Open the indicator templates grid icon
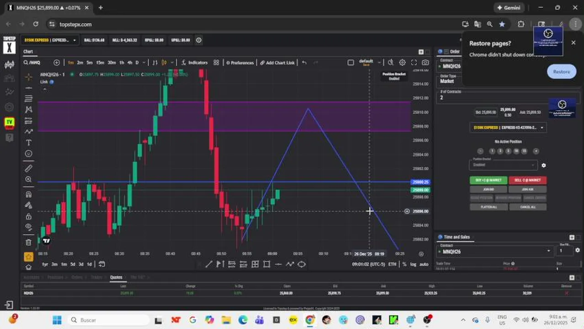This screenshot has width=584, height=329. (x=217, y=63)
